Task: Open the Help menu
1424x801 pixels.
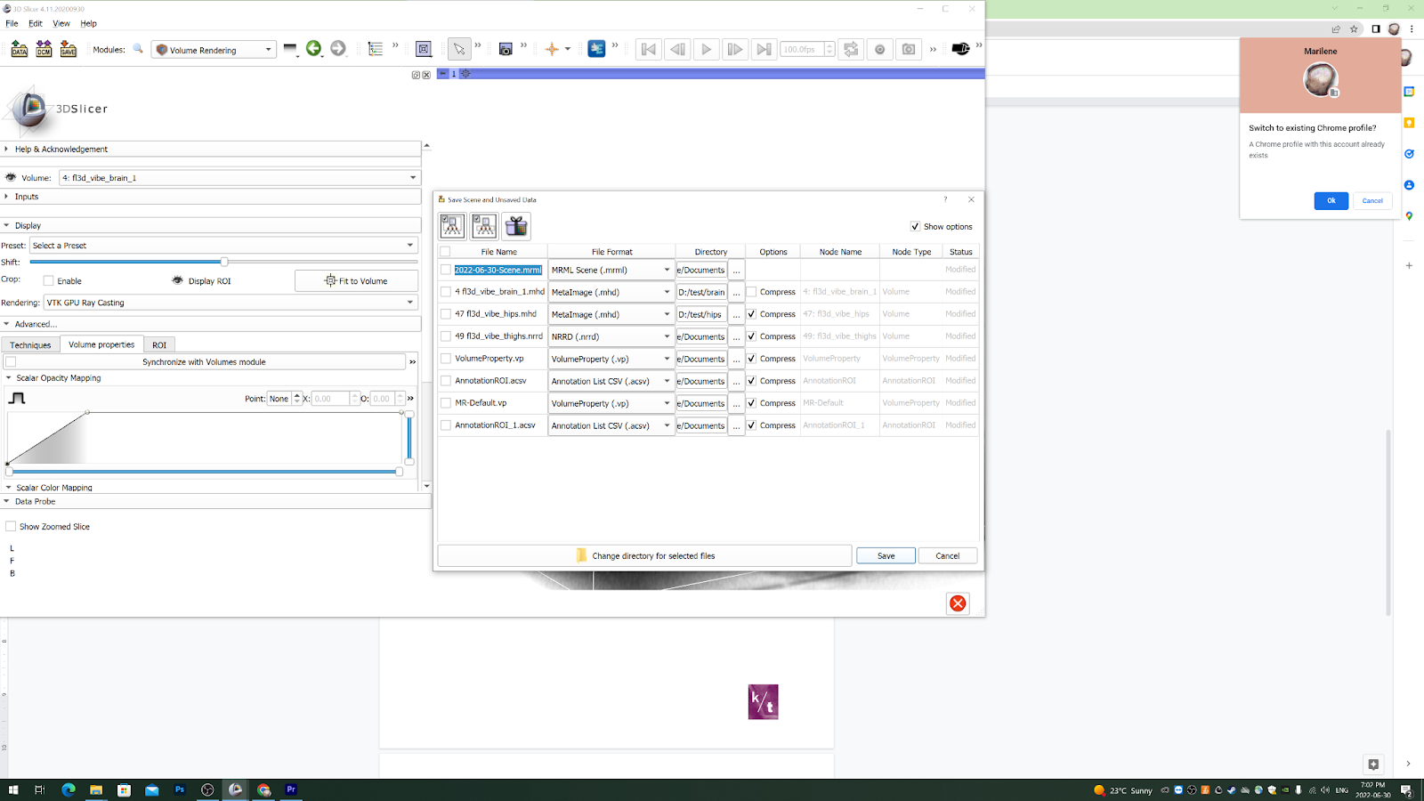Action: 88,23
